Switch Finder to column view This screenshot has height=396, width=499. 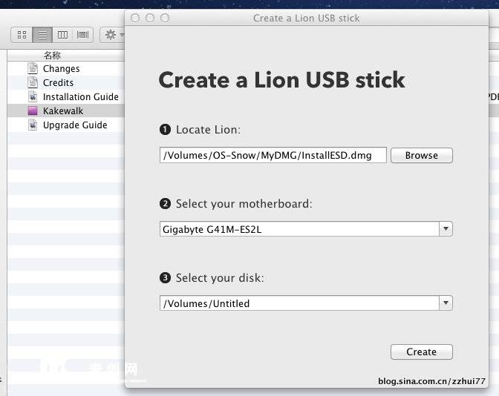63,35
